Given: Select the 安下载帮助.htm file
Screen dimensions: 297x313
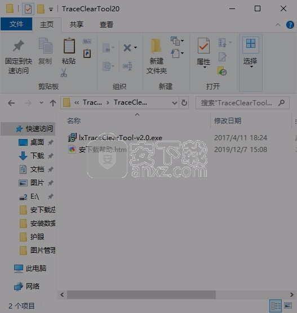Looking at the screenshot, I should (x=103, y=150).
